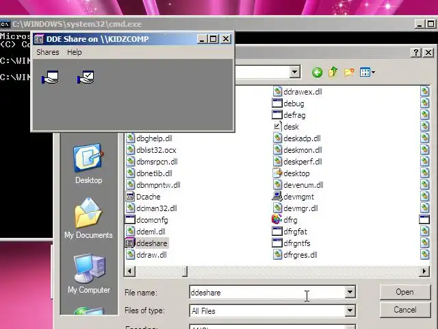
Task: Expand the Files of type dropdown arrow
Action: (x=350, y=310)
